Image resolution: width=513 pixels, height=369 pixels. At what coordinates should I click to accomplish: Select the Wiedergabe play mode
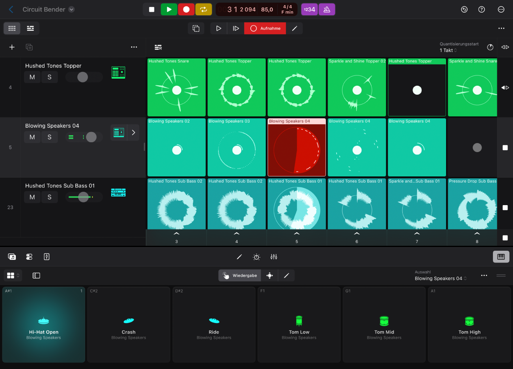[239, 275]
